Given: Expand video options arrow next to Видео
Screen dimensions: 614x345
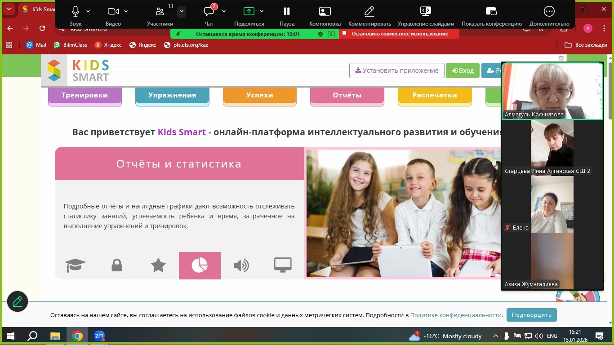Looking at the screenshot, I should [x=126, y=11].
